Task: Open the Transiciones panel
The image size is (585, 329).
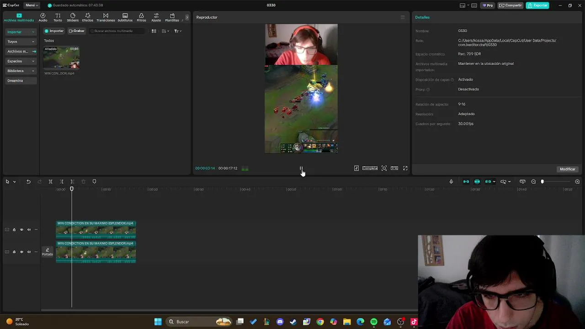Action: point(106,17)
